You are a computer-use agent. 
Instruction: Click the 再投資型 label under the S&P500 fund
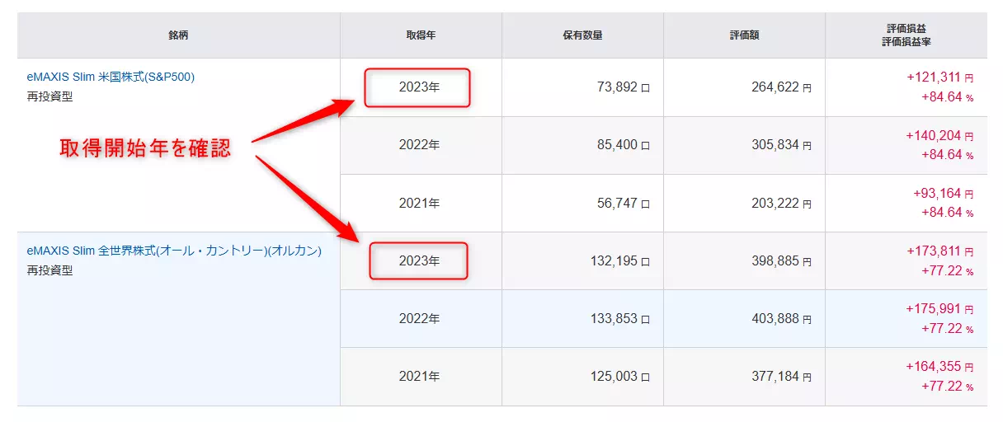point(49,96)
